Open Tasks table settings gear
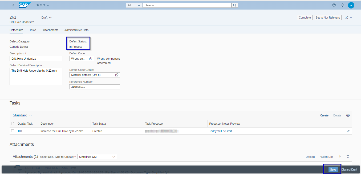The image size is (361, 174). [348, 115]
